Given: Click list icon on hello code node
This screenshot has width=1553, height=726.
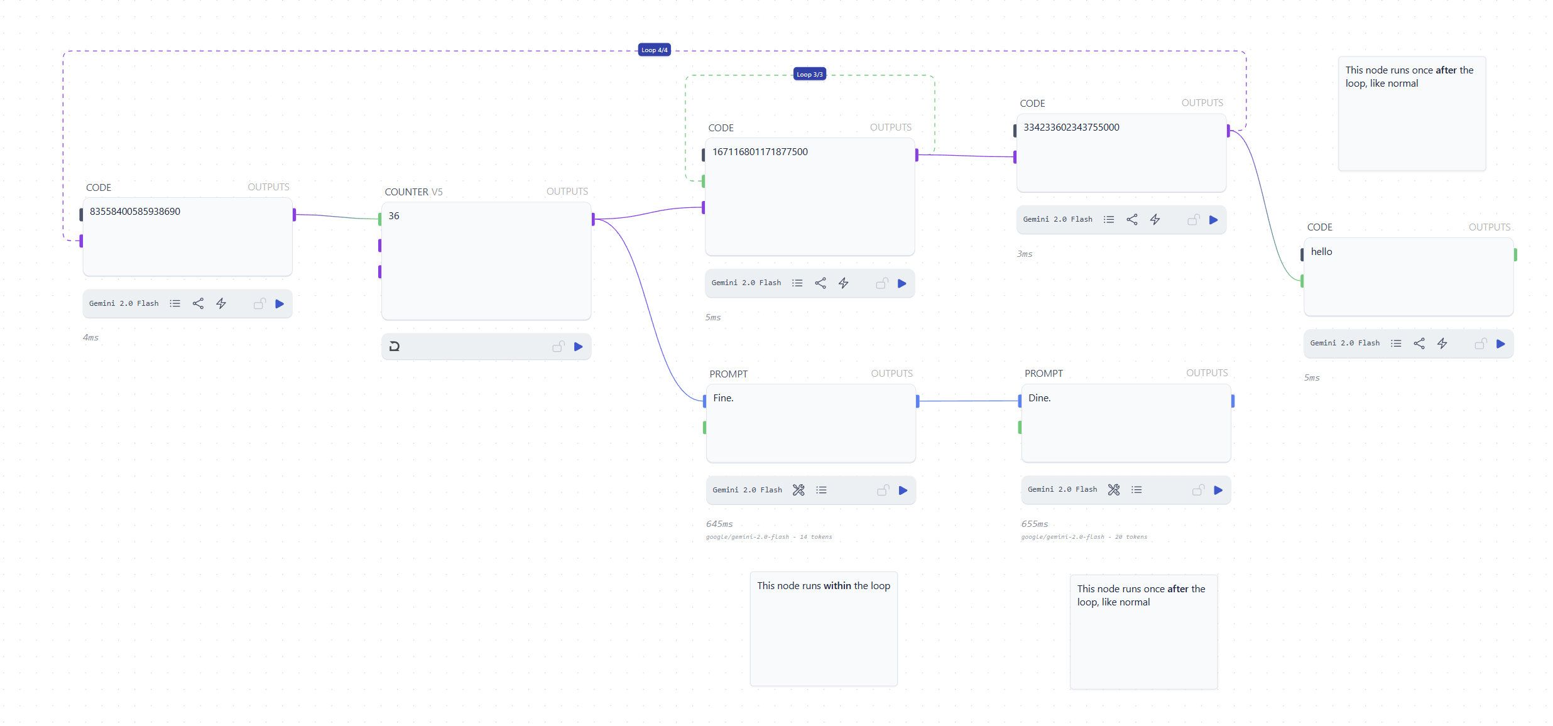Looking at the screenshot, I should 1396,344.
